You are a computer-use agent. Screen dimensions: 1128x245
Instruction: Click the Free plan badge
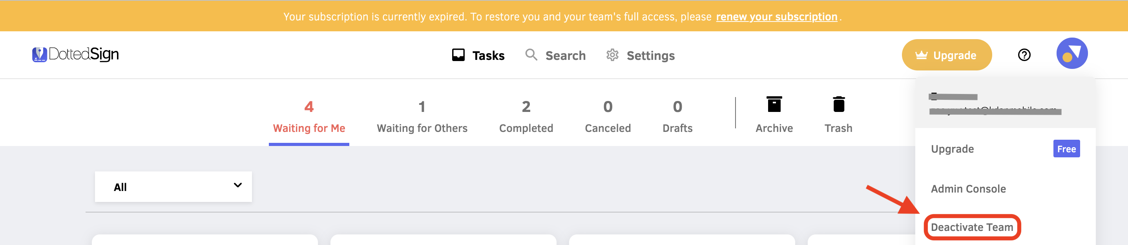pyautogui.click(x=1066, y=149)
